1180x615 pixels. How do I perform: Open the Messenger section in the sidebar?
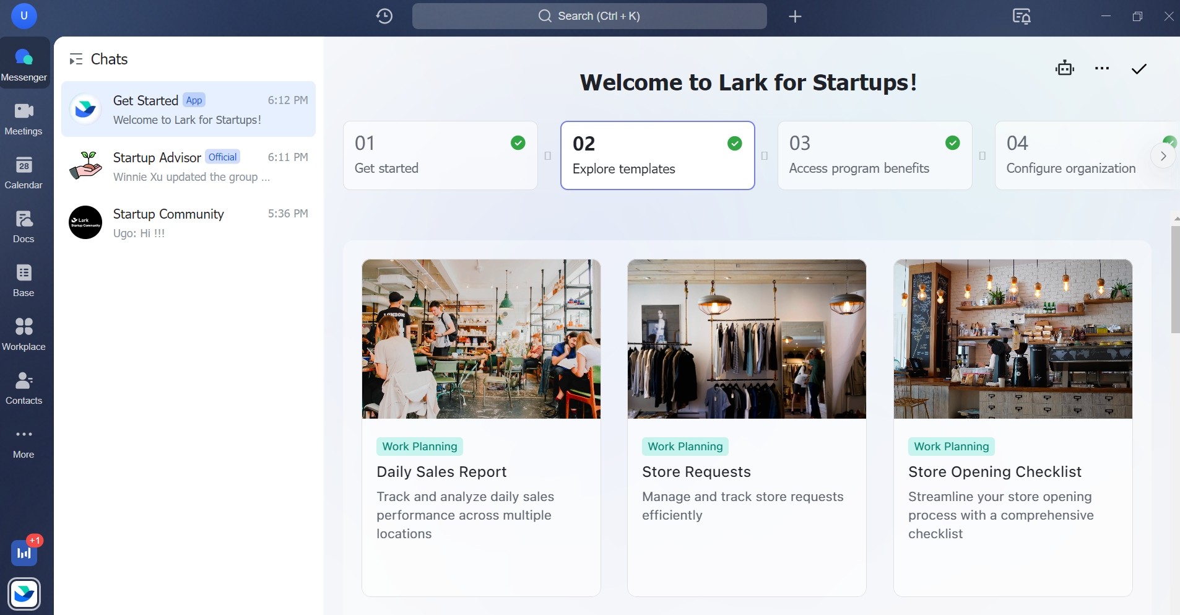(24, 64)
